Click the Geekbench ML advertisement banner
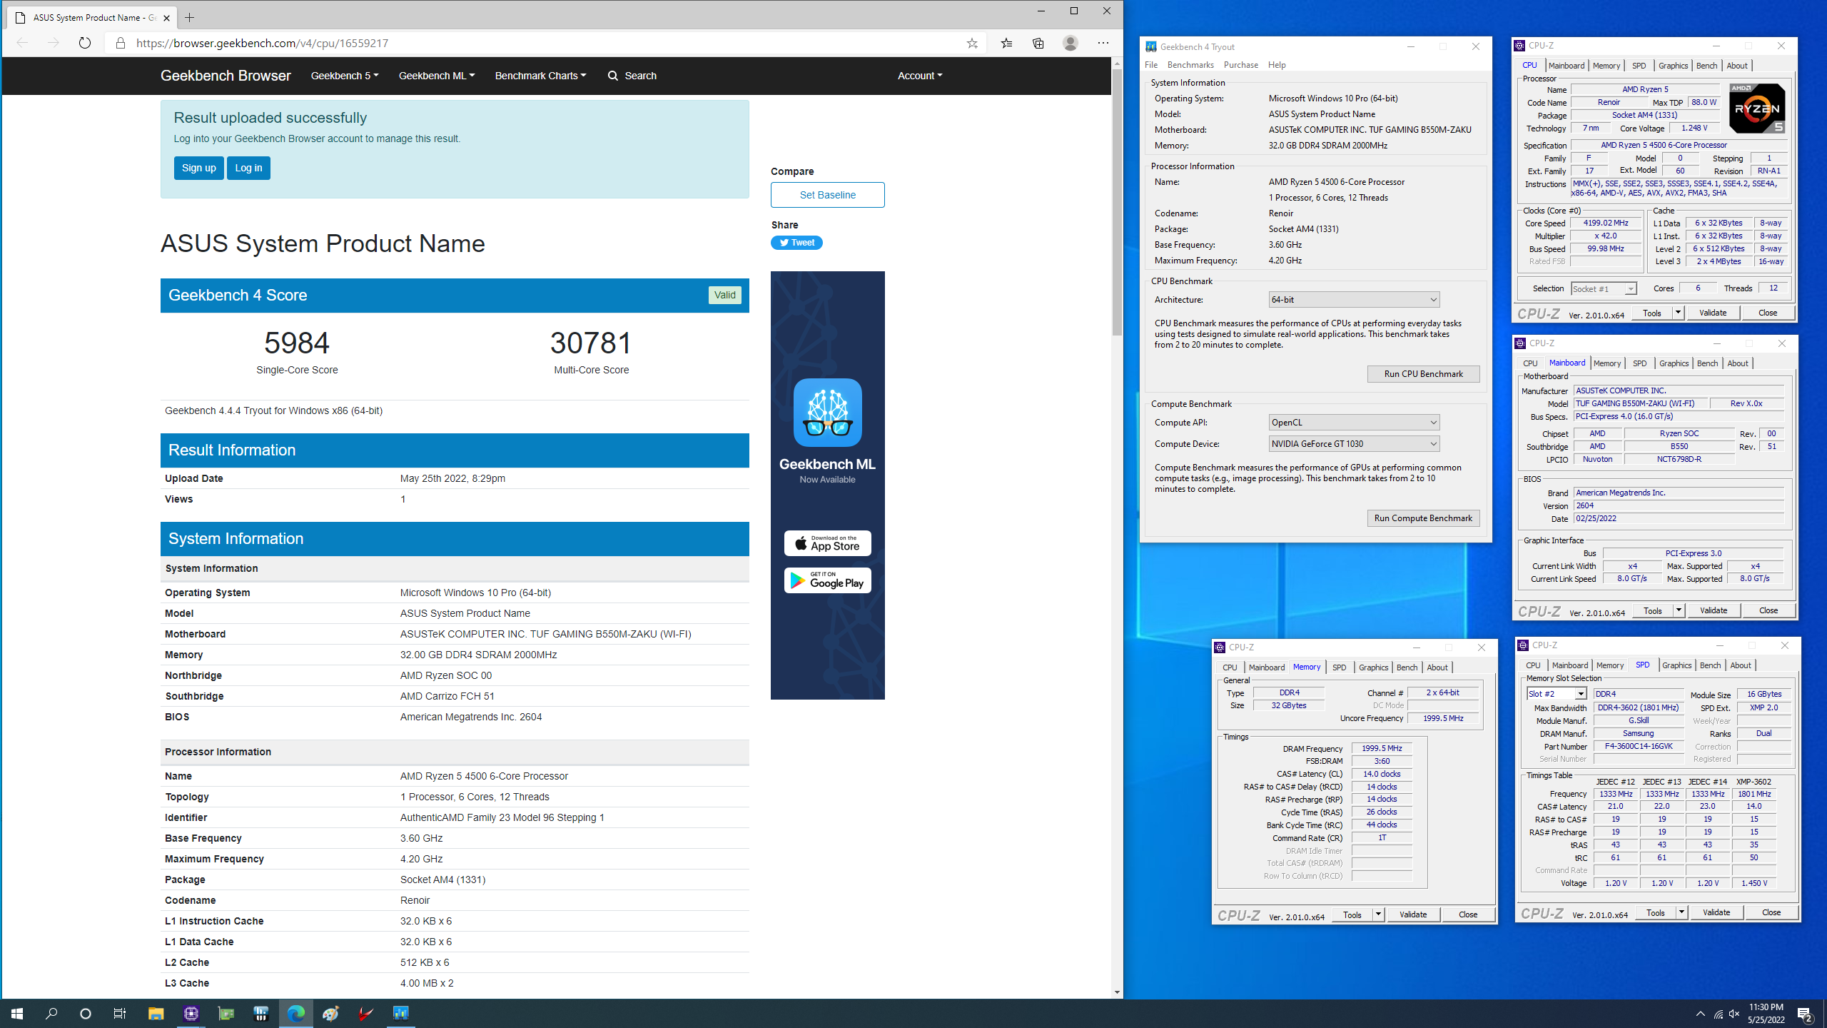Viewport: 1827px width, 1028px height. pyautogui.click(x=827, y=485)
